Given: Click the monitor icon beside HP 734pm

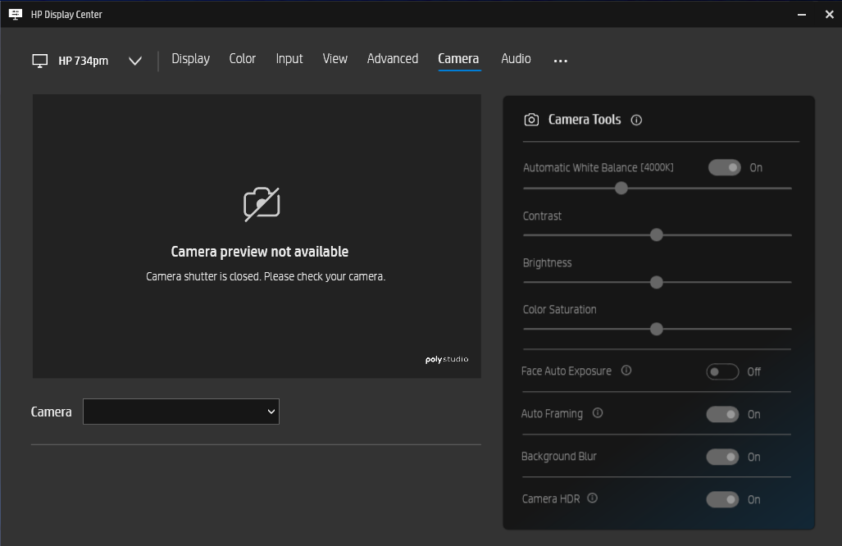Looking at the screenshot, I should tap(39, 61).
